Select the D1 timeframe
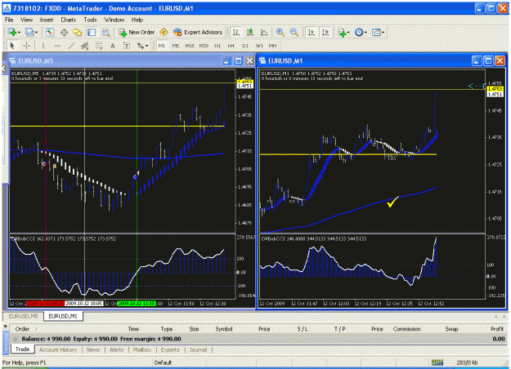Viewport: 511px width, 369px height. coord(245,46)
